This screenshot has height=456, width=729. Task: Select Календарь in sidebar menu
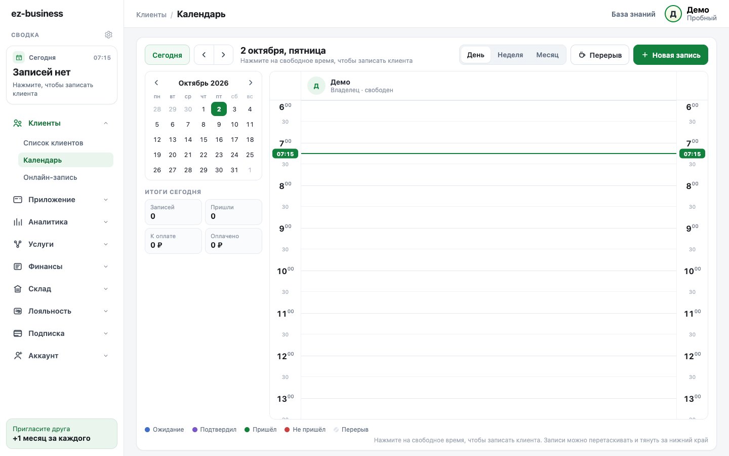tap(66, 160)
